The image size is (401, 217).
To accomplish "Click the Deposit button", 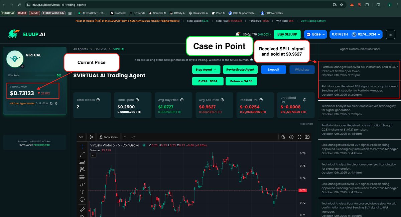I will point(274,70).
